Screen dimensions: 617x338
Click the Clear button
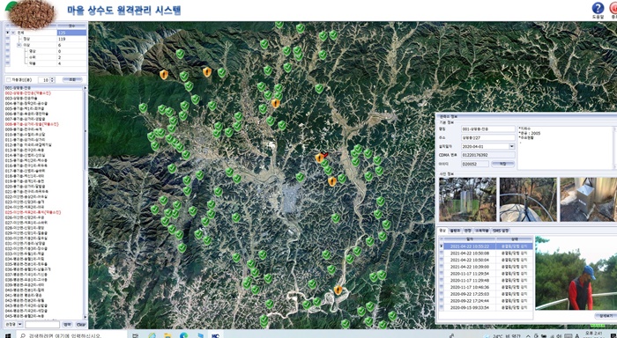pos(81,325)
